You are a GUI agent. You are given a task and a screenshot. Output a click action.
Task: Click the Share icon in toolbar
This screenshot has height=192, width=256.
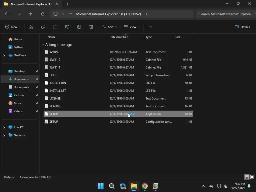coord(79,27)
